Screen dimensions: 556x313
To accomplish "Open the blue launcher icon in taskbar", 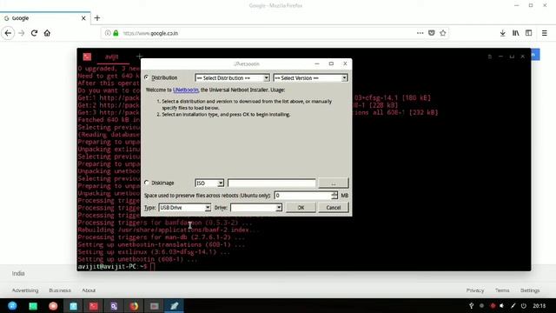I will coord(12,306).
